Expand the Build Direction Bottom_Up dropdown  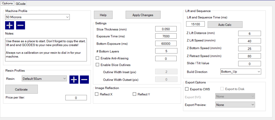tap(241, 72)
